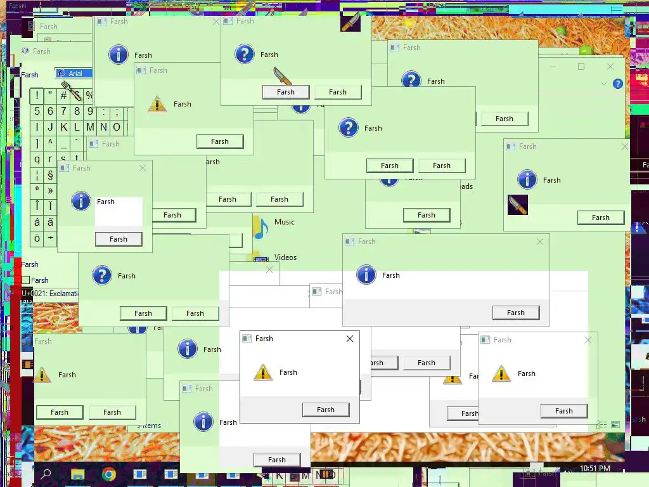Image resolution: width=649 pixels, height=487 pixels.
Task: Click Farsh button in info dialog containing knife image
Action: (601, 218)
